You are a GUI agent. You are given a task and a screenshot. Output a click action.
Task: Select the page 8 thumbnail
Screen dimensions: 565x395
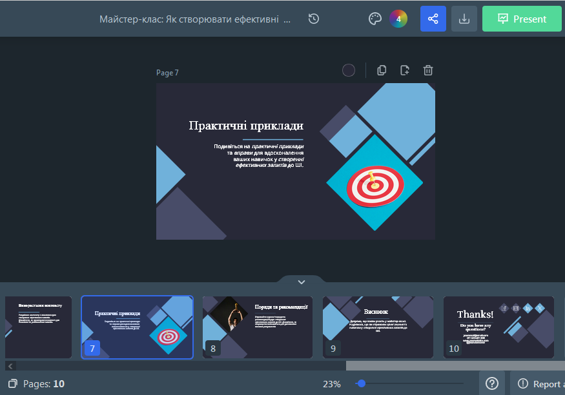tap(257, 327)
